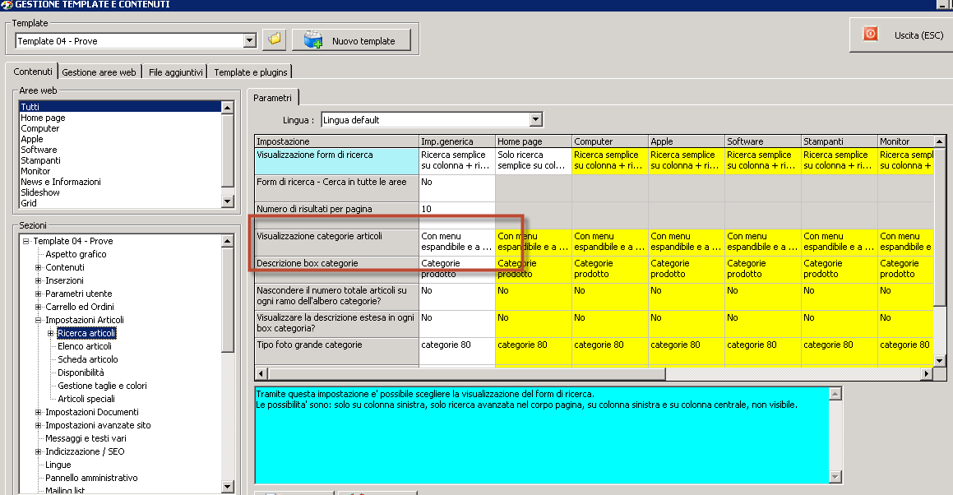Screen dimensions: 953x495
Task: Select Gestione taglie e colori item
Action: (x=102, y=386)
